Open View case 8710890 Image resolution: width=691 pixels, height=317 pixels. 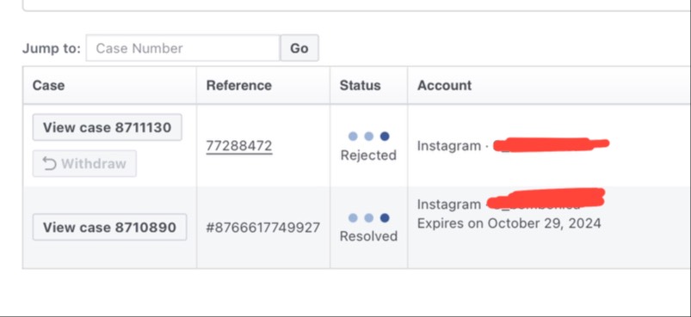click(x=110, y=228)
